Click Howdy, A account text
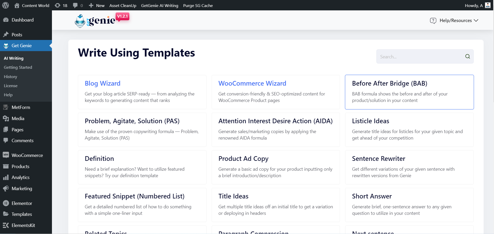The height and width of the screenshot is (234, 494). tap(474, 5)
